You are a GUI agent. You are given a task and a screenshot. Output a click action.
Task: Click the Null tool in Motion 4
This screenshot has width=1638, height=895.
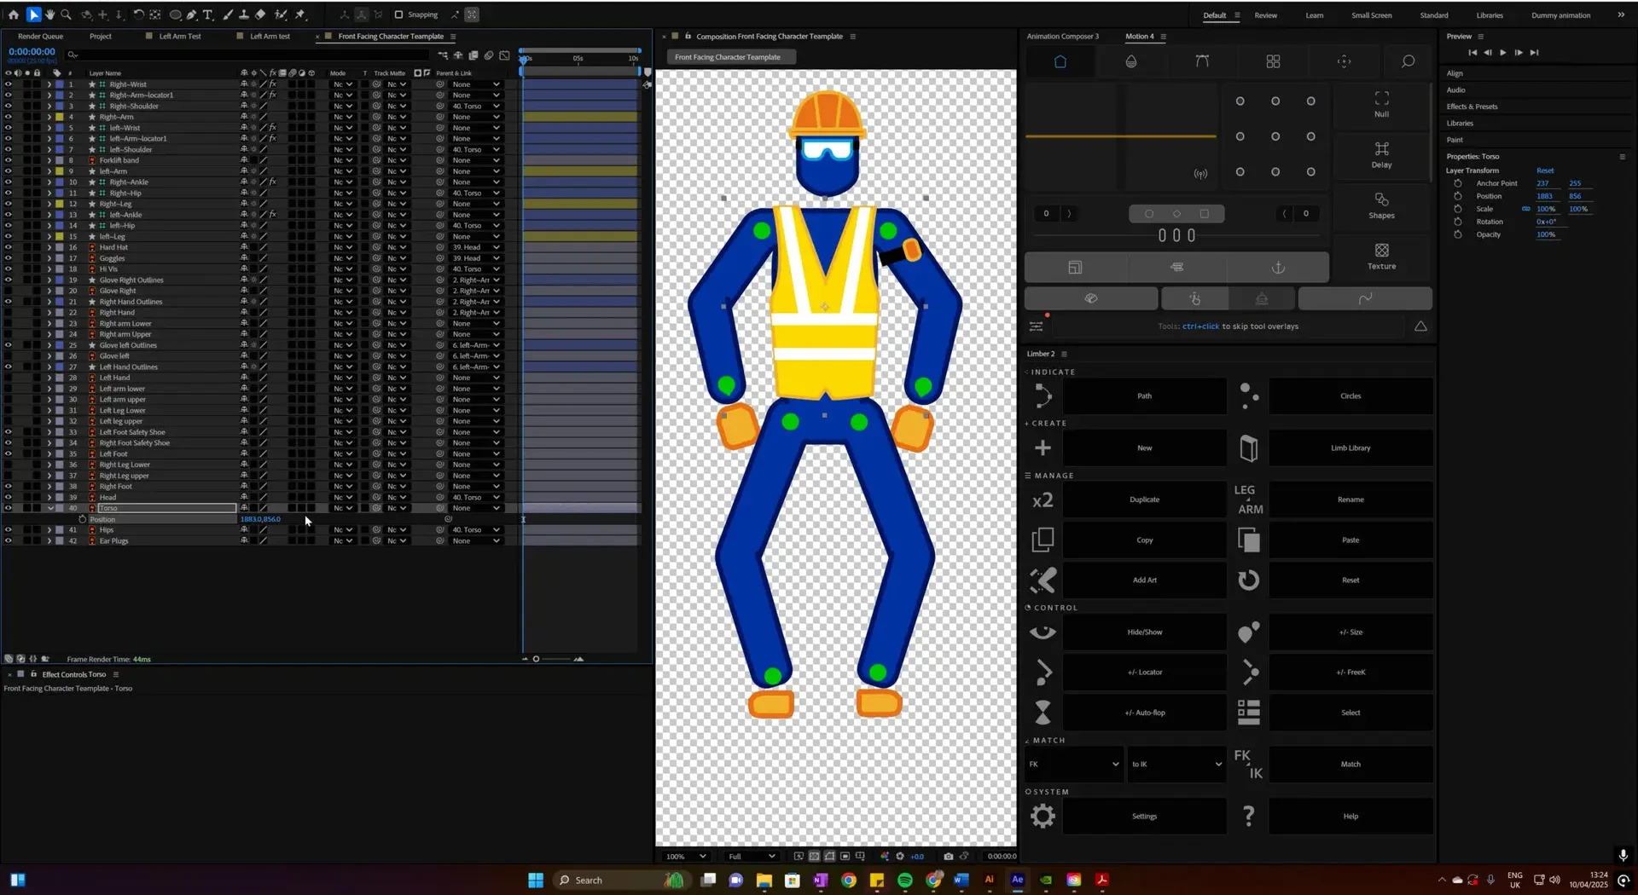[1381, 104]
